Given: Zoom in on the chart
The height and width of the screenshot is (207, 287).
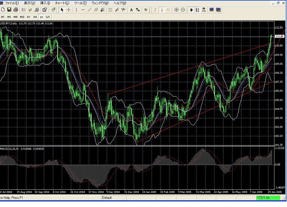Looking at the screenshot, I should (x=176, y=10).
